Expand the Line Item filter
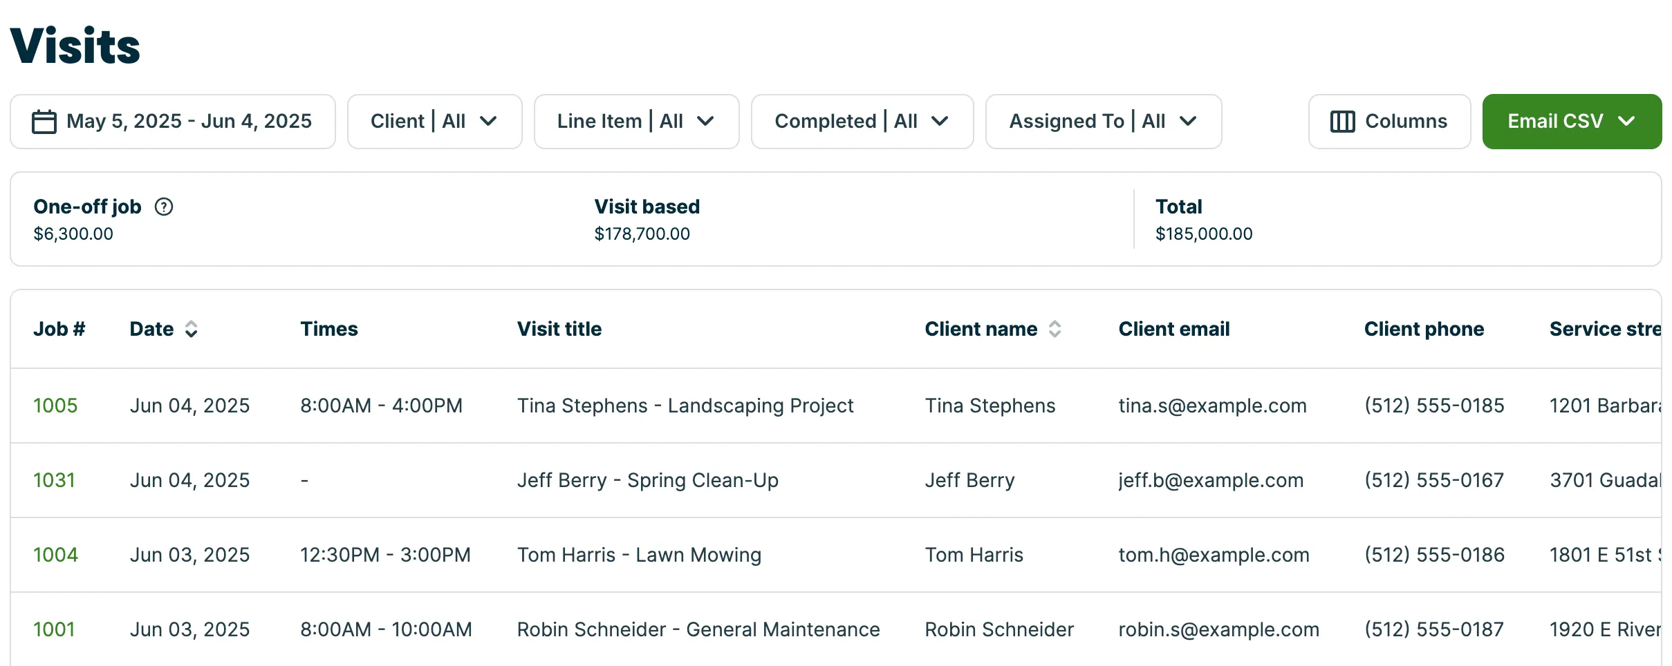The width and height of the screenshot is (1672, 666). pyautogui.click(x=636, y=122)
